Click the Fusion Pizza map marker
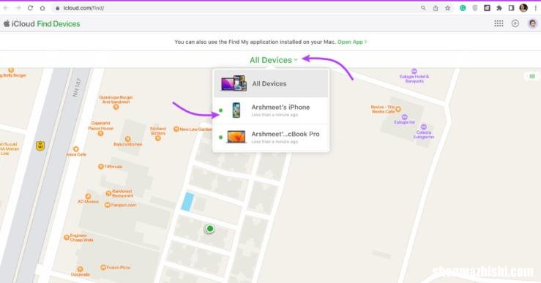Screen dimensions: 541x283 [102, 267]
